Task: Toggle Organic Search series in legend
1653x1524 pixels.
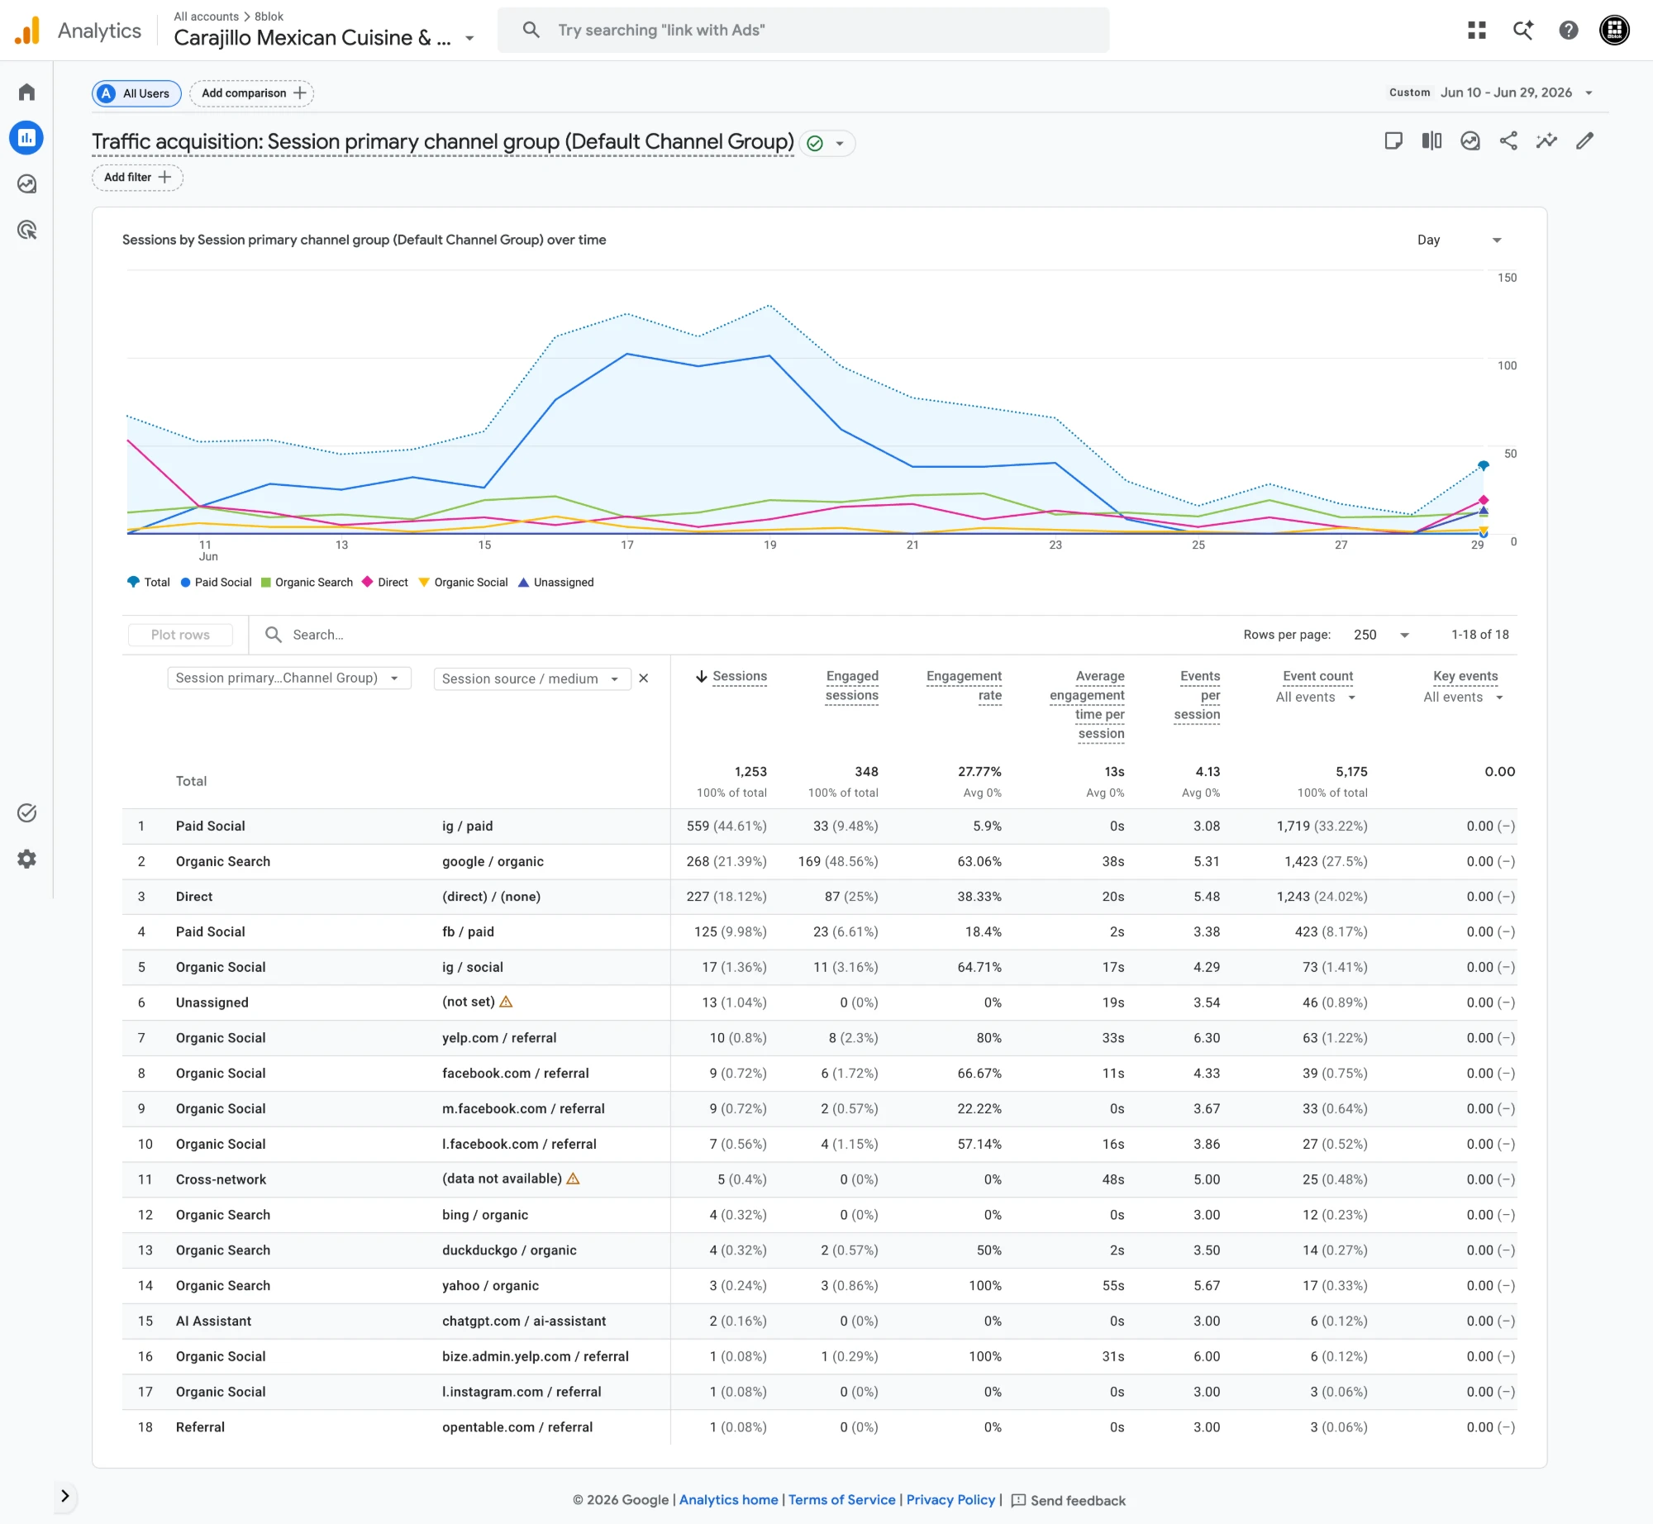Action: click(x=307, y=583)
